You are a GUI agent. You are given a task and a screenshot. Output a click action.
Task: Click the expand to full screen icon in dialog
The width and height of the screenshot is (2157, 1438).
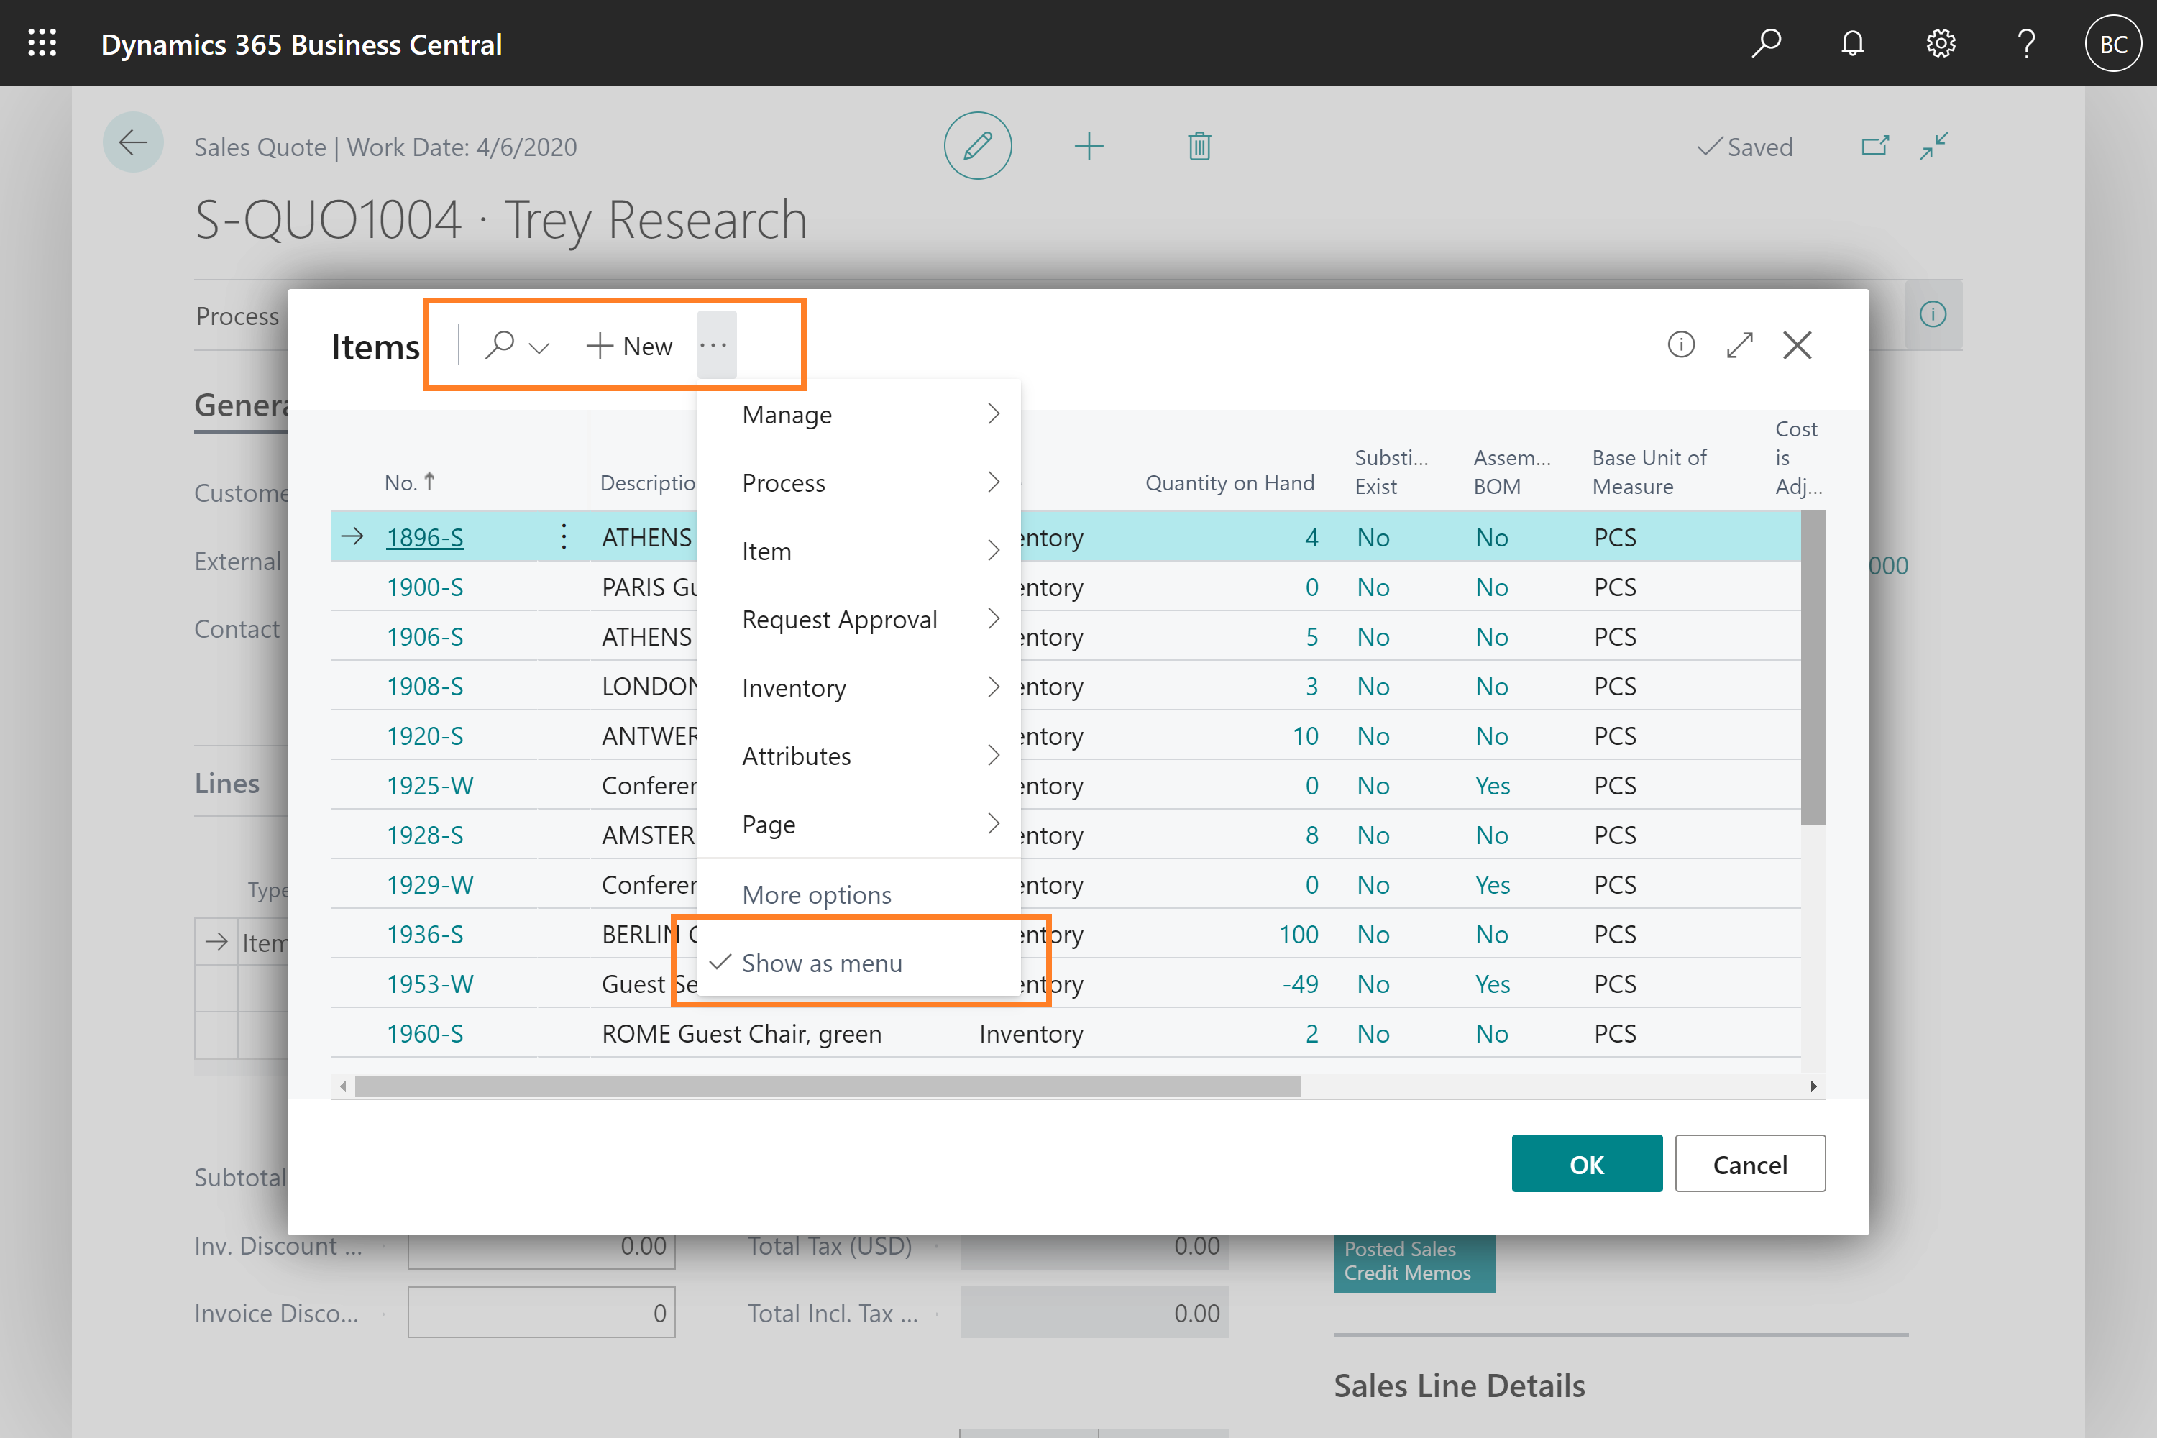point(1740,345)
